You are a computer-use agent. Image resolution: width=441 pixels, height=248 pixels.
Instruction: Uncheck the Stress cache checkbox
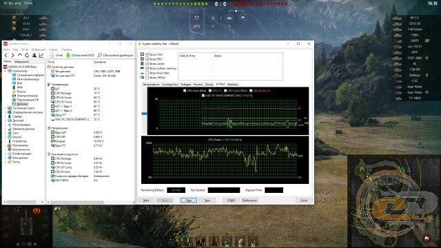pyautogui.click(x=147, y=64)
